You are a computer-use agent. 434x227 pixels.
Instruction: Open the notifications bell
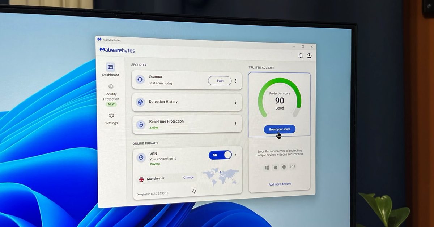coord(301,55)
